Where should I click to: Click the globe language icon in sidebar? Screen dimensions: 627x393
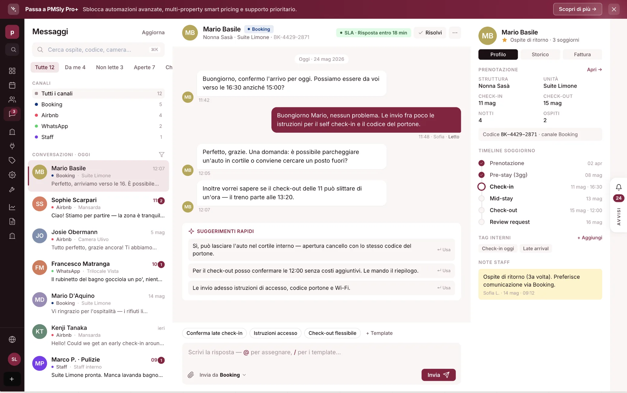[12, 339]
